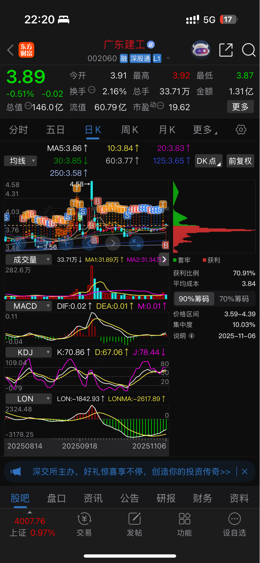Tap the L1 level tag

point(157,58)
